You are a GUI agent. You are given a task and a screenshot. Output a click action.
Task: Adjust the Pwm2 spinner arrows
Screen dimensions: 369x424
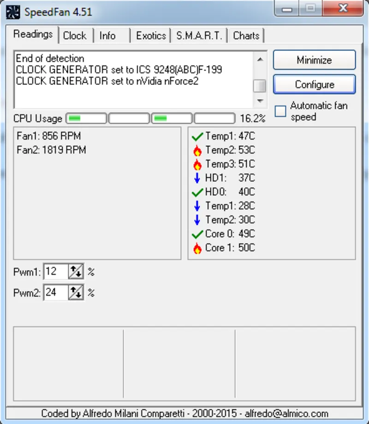tap(76, 293)
